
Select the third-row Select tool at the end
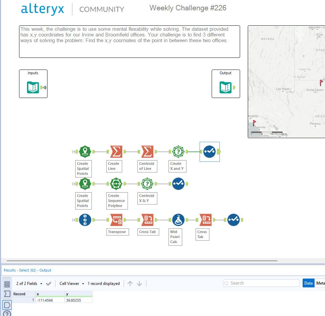tap(234, 220)
